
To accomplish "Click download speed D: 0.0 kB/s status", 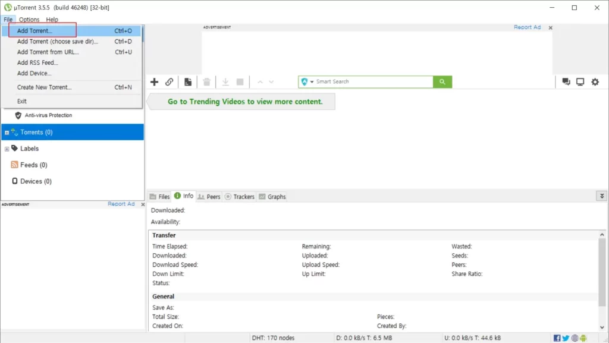I will click(x=364, y=338).
